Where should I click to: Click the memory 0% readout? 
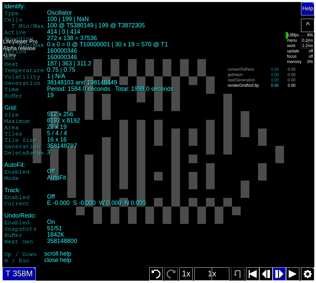click(300, 62)
